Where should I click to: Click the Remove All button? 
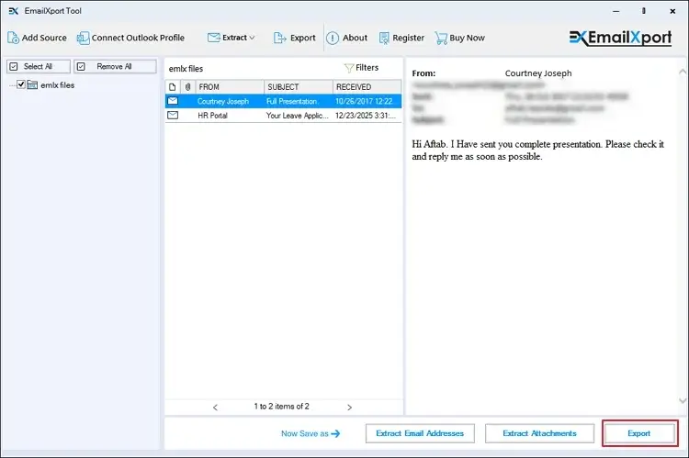coord(115,66)
